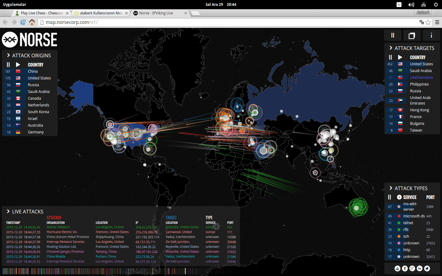The height and width of the screenshot is (276, 442).
Task: Go back in the browser
Action: 5,22
